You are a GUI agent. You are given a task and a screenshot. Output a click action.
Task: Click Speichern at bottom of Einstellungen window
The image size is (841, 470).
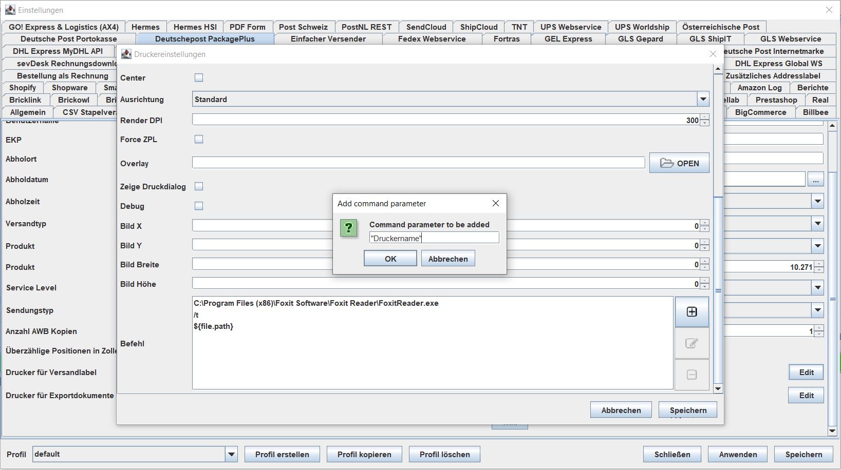click(x=803, y=454)
